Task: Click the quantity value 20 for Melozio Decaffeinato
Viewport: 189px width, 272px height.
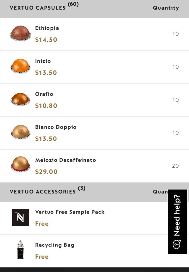Action: [x=175, y=165]
